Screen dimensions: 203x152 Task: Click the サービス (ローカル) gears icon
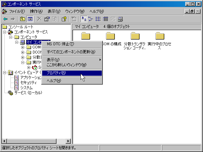click(10, 93)
